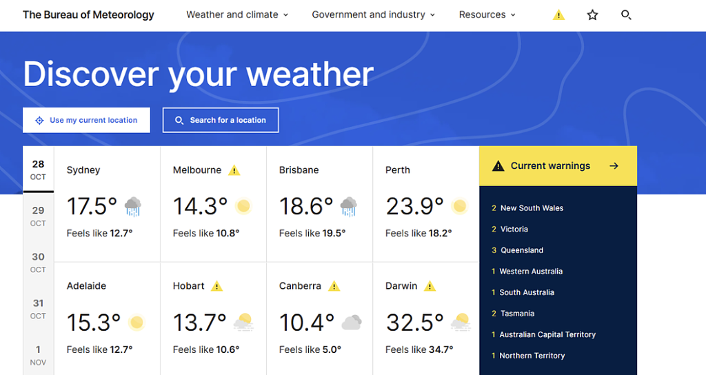Click Search for a location button
The width and height of the screenshot is (706, 375).
pyautogui.click(x=221, y=120)
